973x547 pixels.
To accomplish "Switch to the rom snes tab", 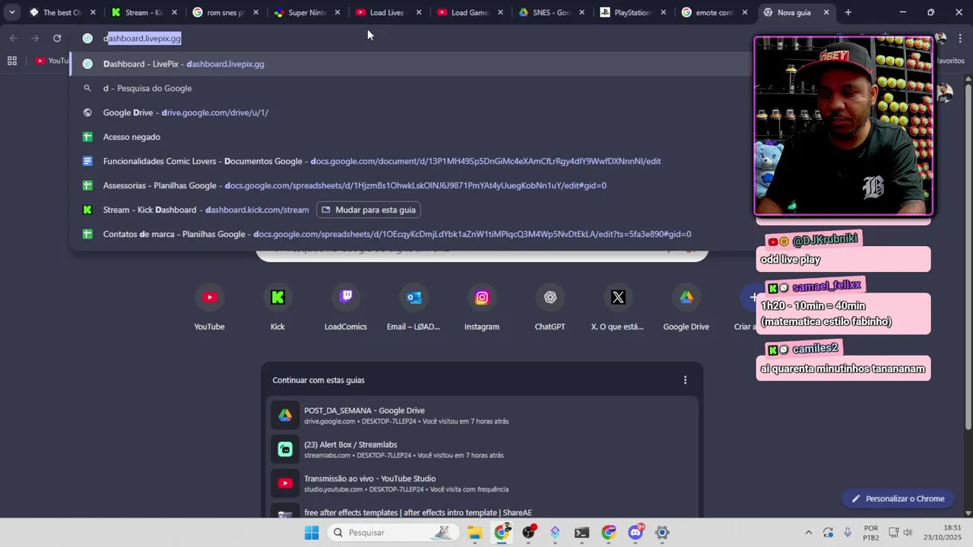I will point(226,12).
